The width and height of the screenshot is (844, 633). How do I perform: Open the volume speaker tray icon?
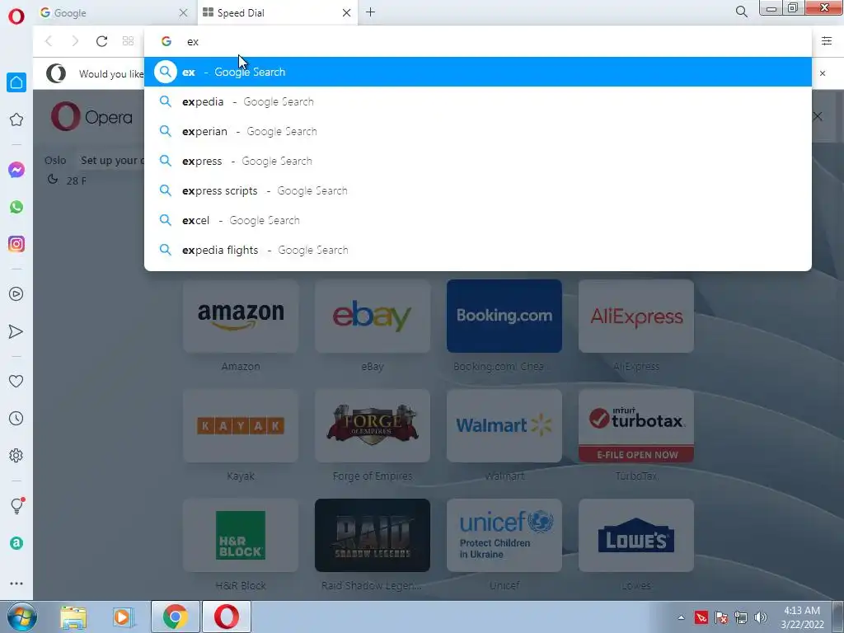[761, 617]
